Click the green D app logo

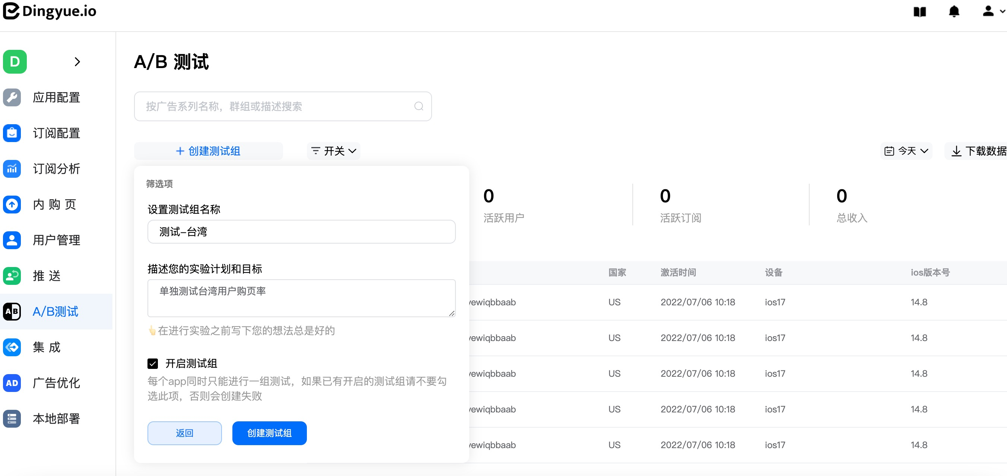(x=15, y=62)
